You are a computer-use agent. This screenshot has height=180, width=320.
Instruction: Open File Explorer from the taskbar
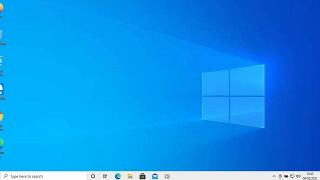[130, 176]
